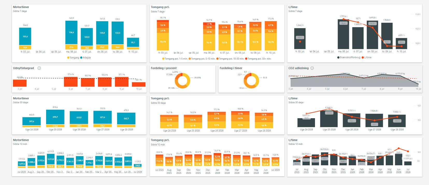Select yellow 27,3 Tomgang segment

coord(71,47)
